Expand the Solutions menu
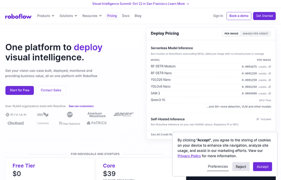 click(x=68, y=16)
